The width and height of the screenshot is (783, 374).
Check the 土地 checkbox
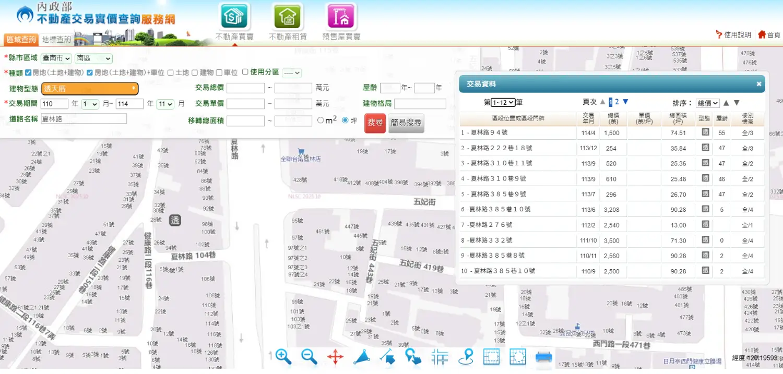click(x=171, y=73)
